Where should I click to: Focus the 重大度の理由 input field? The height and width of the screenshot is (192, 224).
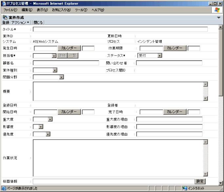click(x=169, y=119)
